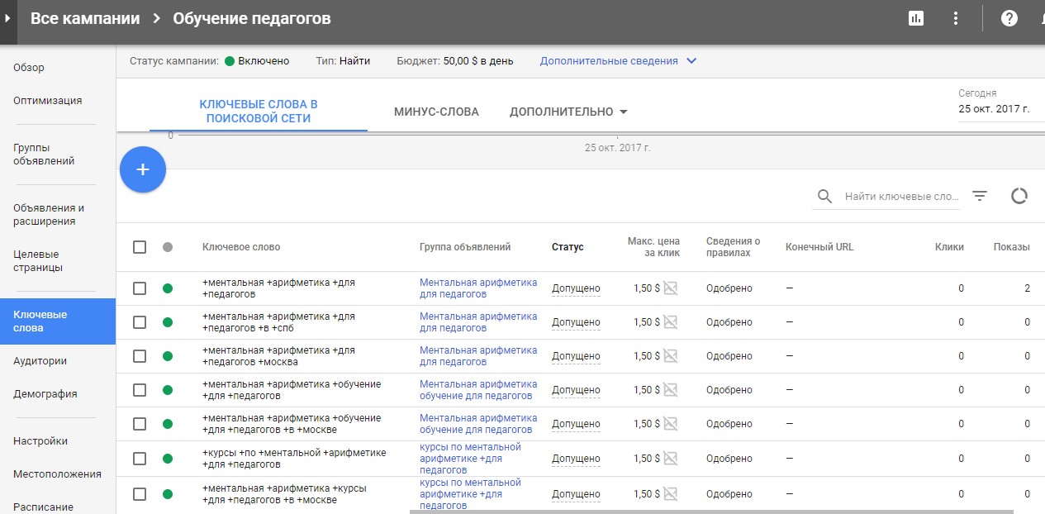Open the help question mark icon

click(1009, 18)
